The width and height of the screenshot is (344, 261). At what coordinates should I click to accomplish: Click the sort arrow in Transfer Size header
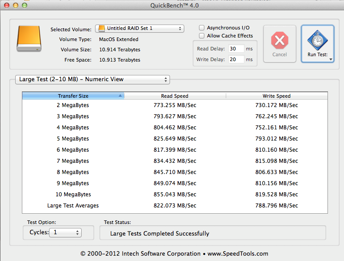(x=120, y=96)
